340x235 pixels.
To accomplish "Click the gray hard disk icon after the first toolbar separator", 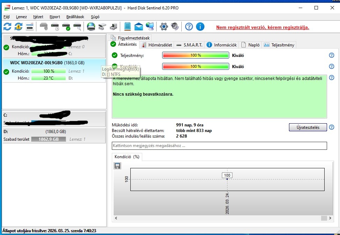I will pyautogui.click(x=44, y=27).
